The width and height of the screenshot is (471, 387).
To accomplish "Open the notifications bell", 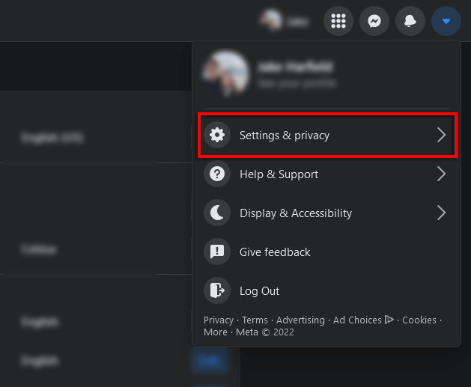I will 410,21.
